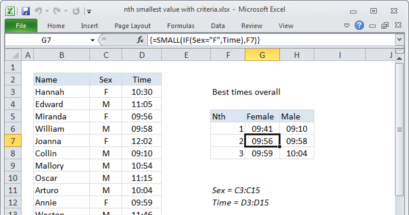Viewport: 409px width, 215px height.
Task: Open Excel Help via the question mark
Action: 359,26
